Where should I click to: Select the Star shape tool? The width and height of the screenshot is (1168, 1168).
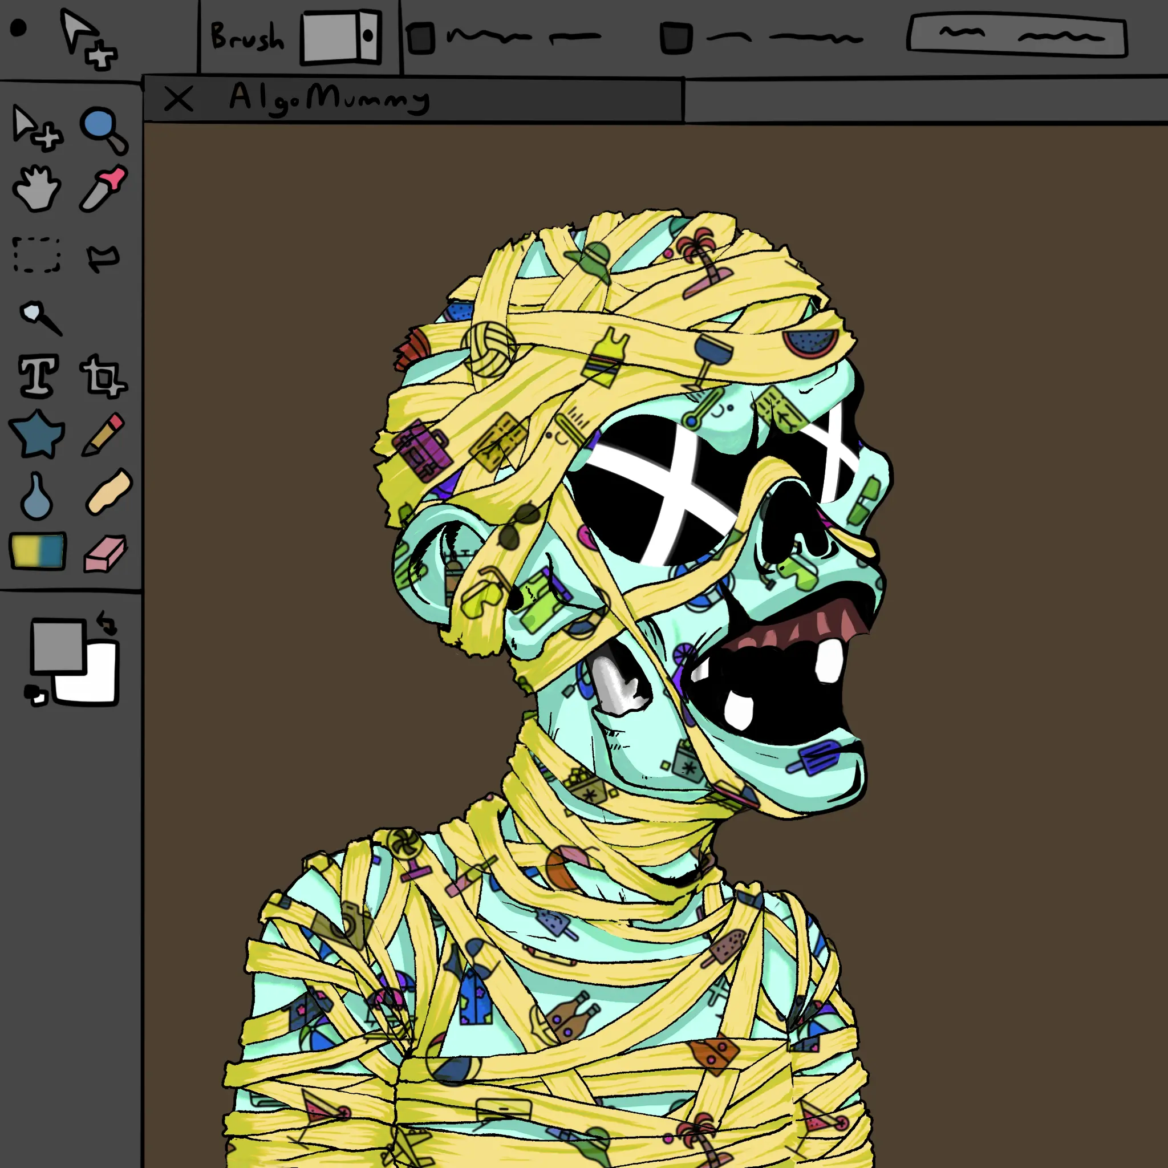(x=36, y=434)
